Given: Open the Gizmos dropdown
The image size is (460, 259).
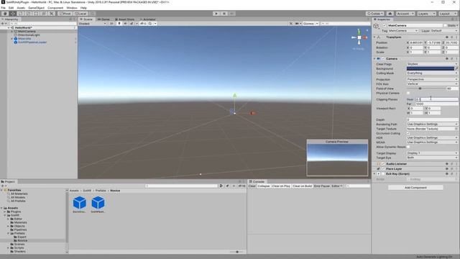Looking at the screenshot, I should tap(310, 24).
